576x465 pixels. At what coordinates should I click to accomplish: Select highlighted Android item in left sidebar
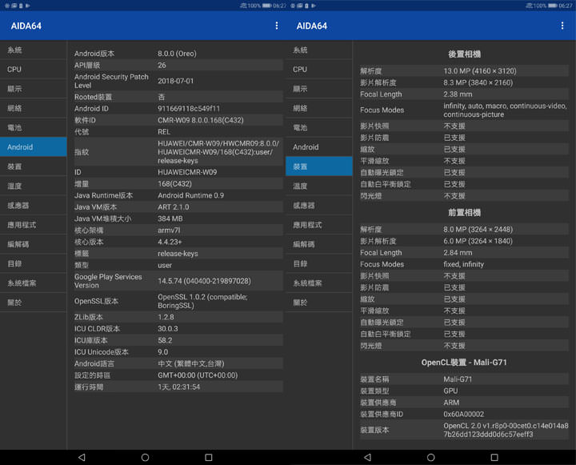[34, 147]
